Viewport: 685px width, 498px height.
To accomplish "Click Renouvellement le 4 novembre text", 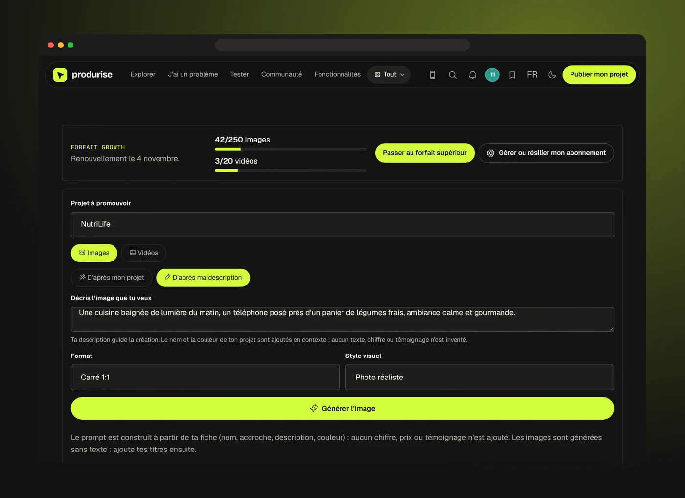I will click(125, 159).
